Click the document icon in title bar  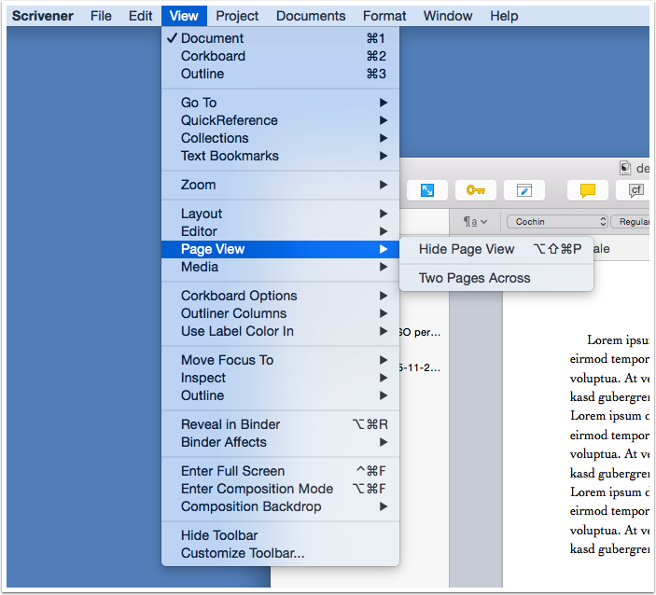[625, 169]
